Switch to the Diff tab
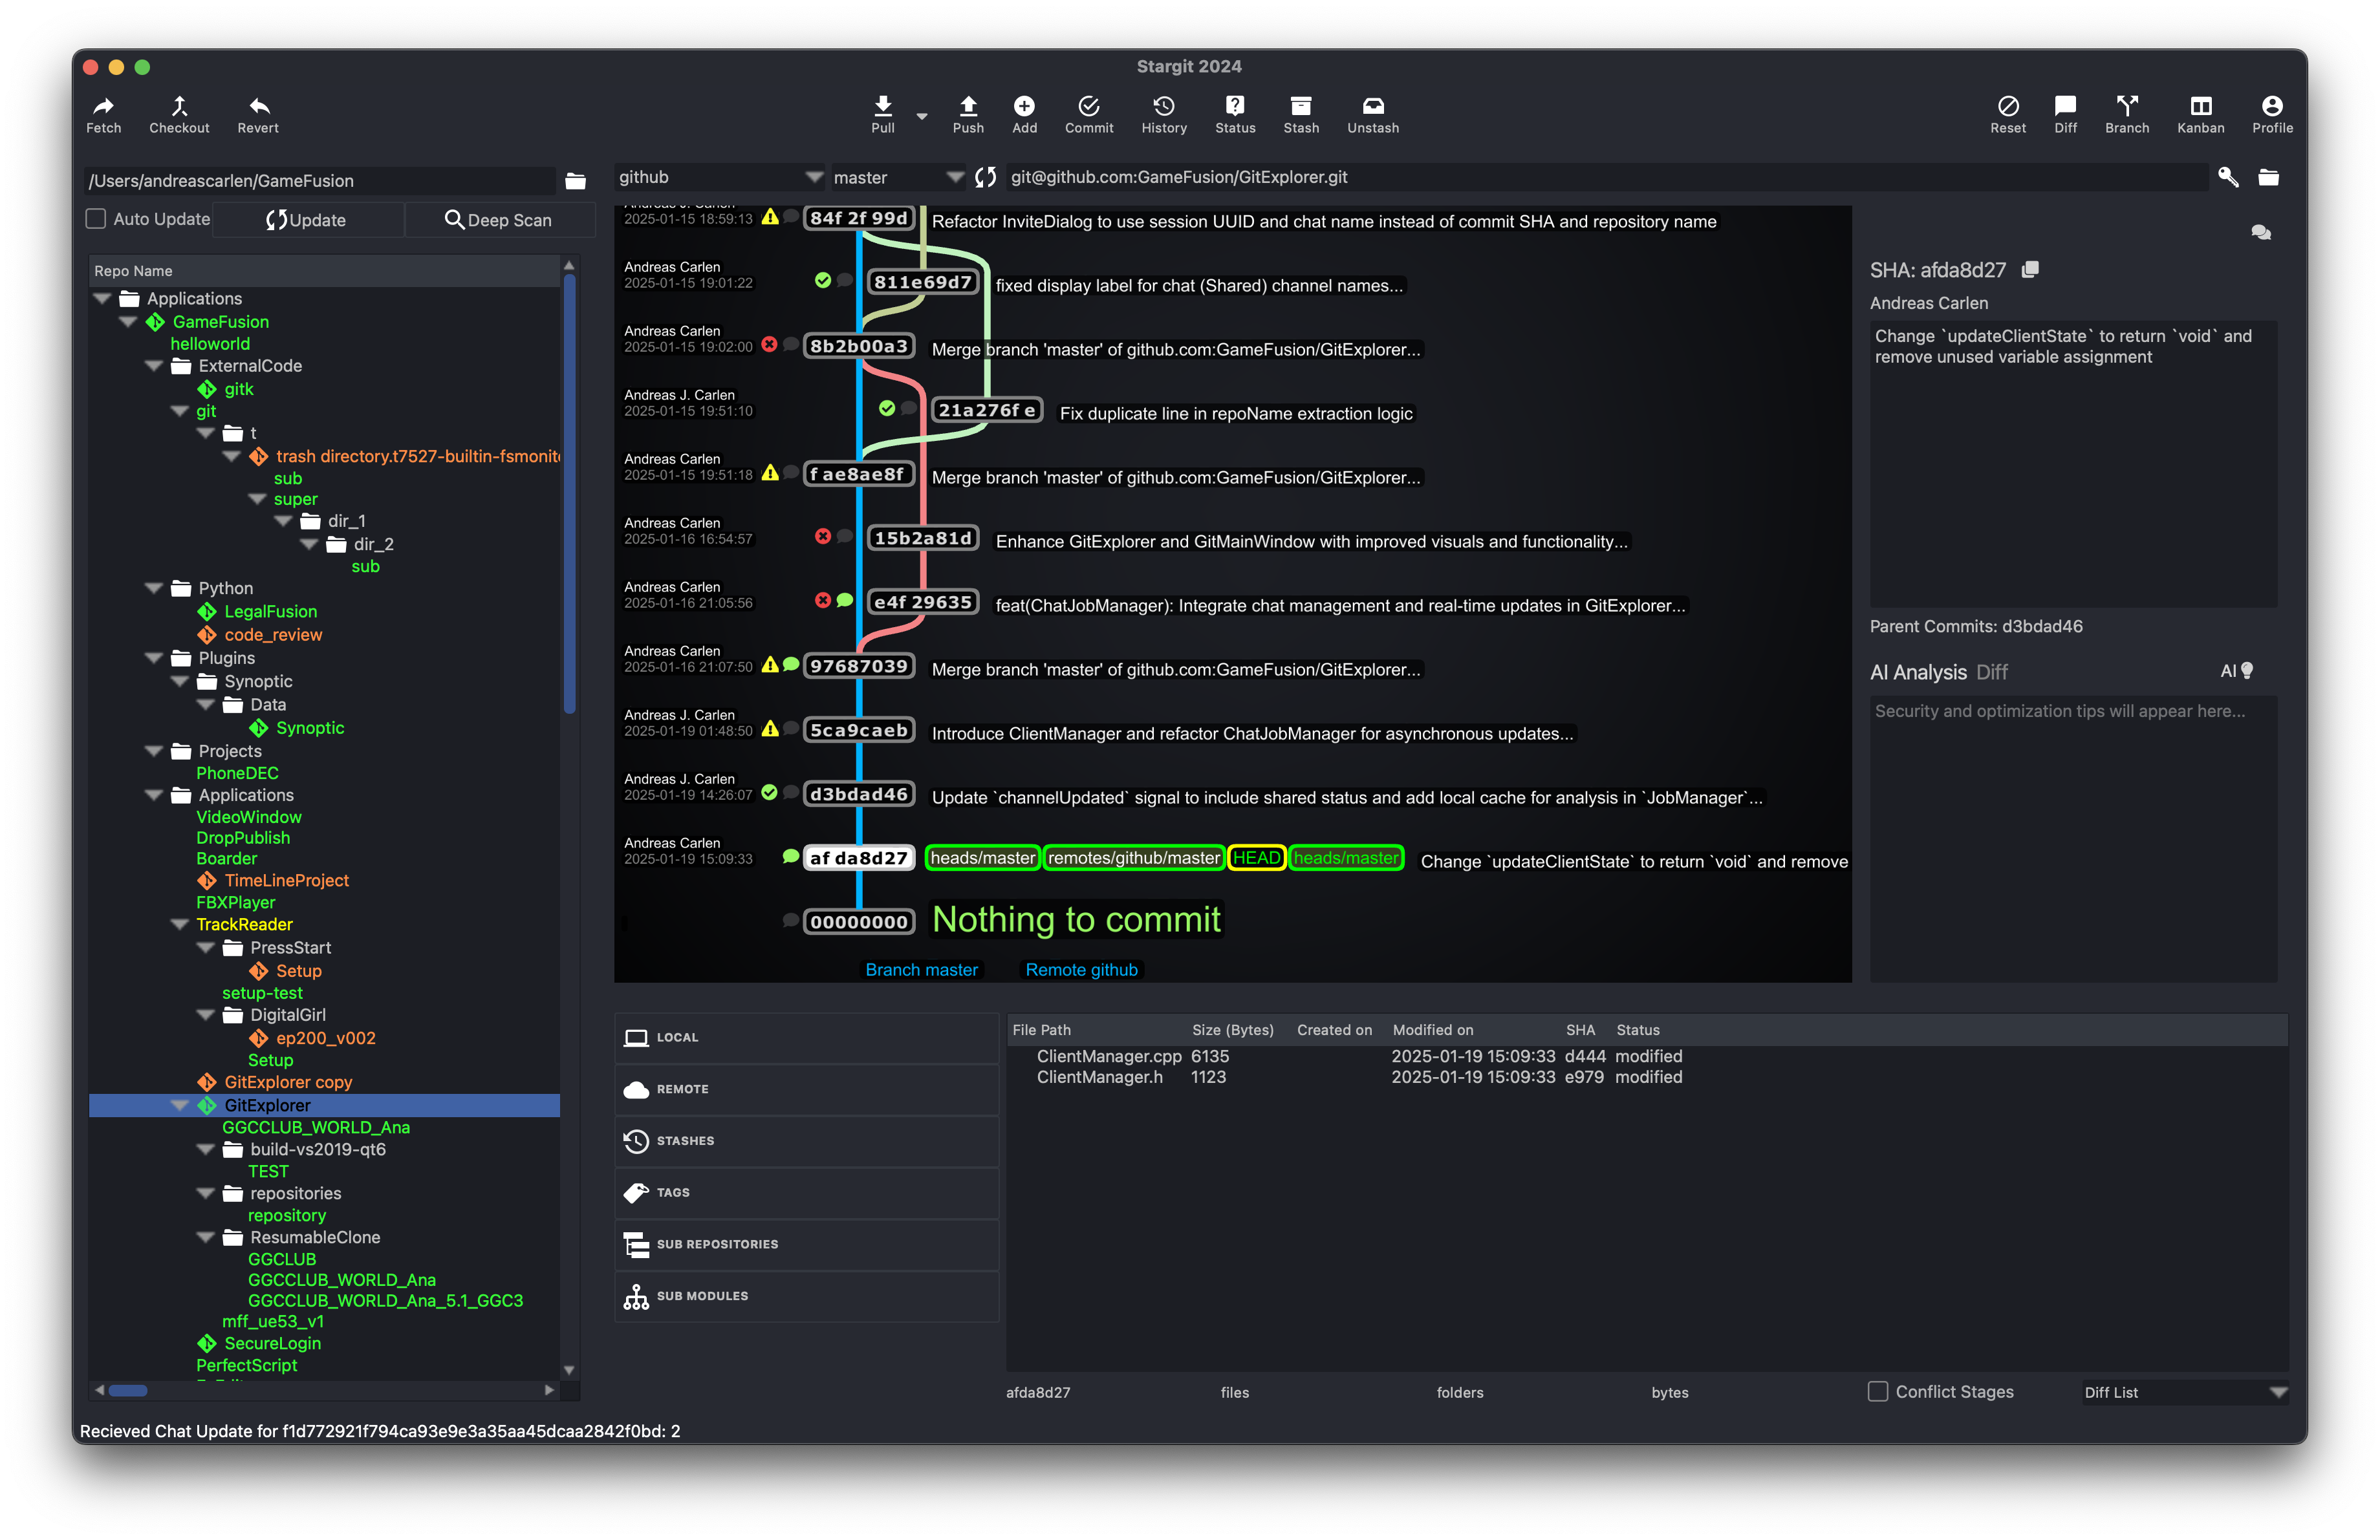The image size is (2380, 1540). (1991, 672)
